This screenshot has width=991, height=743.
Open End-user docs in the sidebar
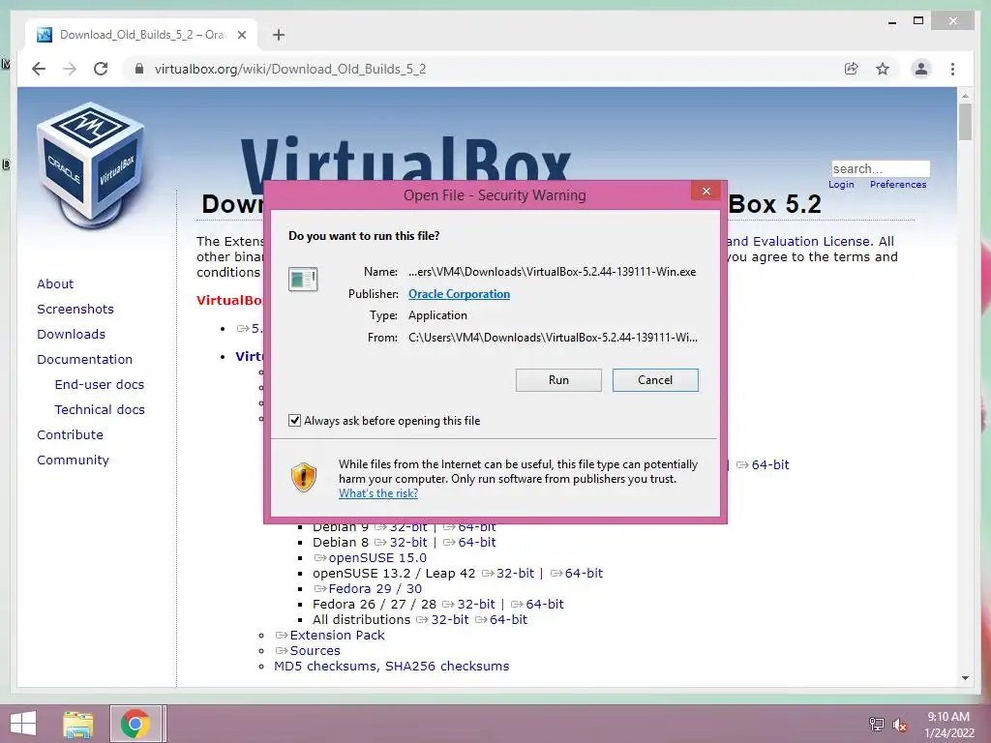pos(100,385)
